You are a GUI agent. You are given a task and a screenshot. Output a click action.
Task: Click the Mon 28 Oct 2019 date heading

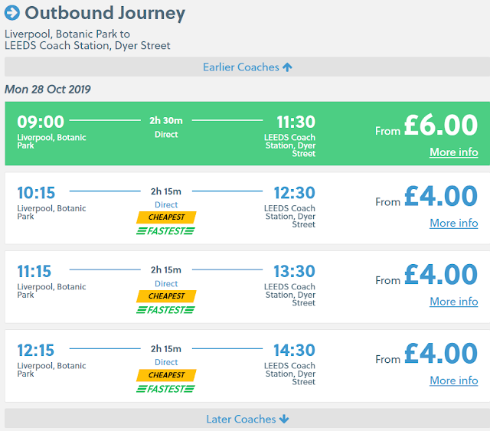coord(47,90)
